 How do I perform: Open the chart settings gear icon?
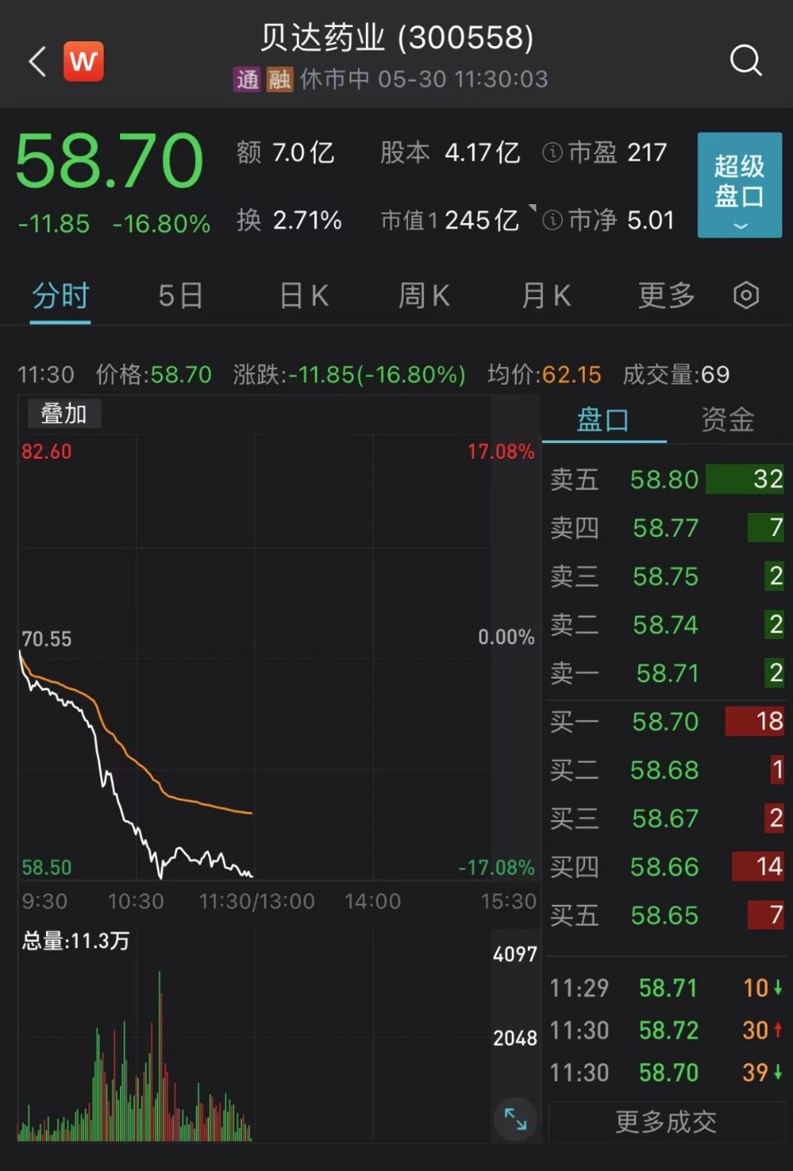point(744,296)
